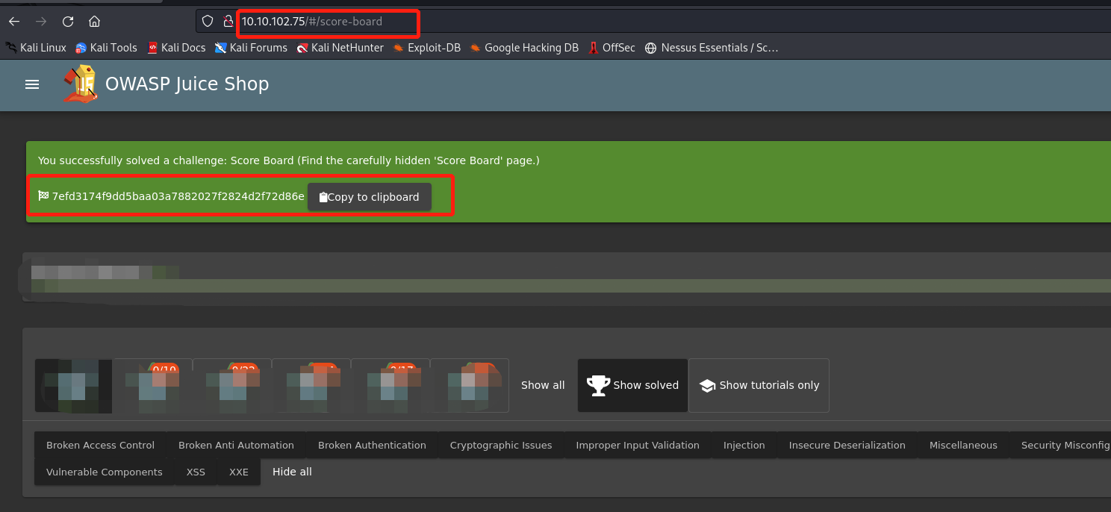Open the hamburger side menu

pos(32,85)
